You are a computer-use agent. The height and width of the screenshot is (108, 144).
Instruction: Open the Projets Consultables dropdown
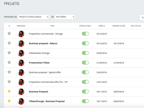(33, 17)
